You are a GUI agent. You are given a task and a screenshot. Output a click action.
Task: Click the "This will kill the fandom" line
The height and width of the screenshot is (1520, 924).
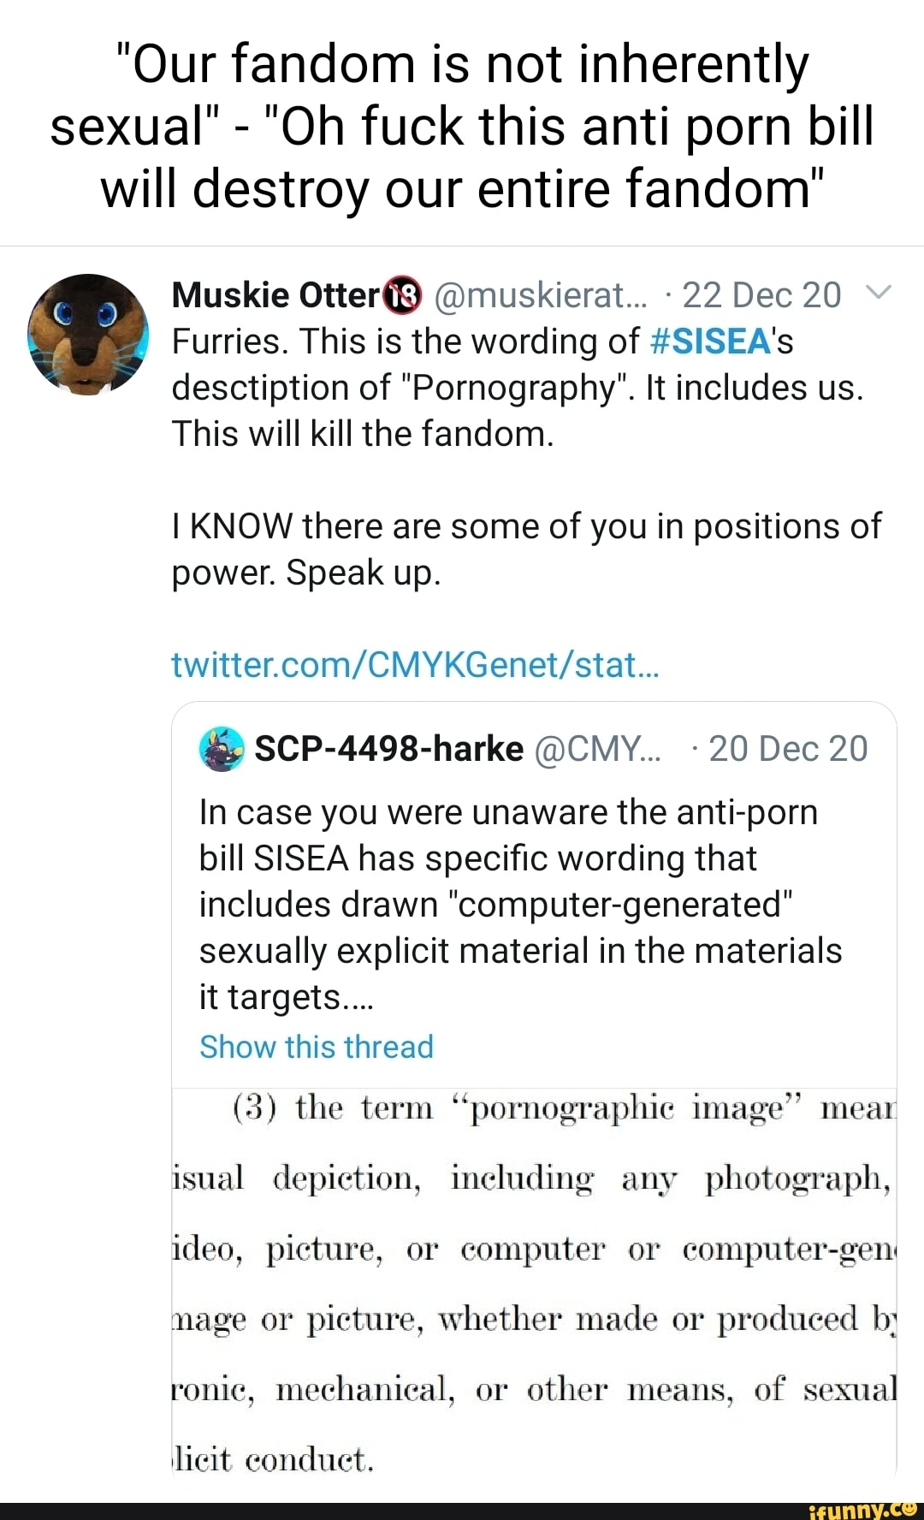(363, 434)
